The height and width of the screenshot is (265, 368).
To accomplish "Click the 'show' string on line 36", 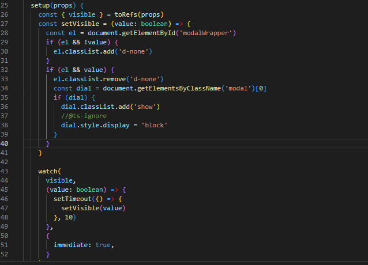I will 145,107.
